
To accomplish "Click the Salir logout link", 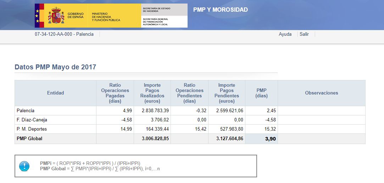I will coord(304,34).
